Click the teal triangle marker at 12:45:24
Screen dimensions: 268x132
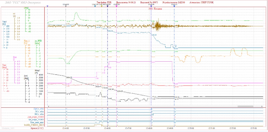[95, 6]
